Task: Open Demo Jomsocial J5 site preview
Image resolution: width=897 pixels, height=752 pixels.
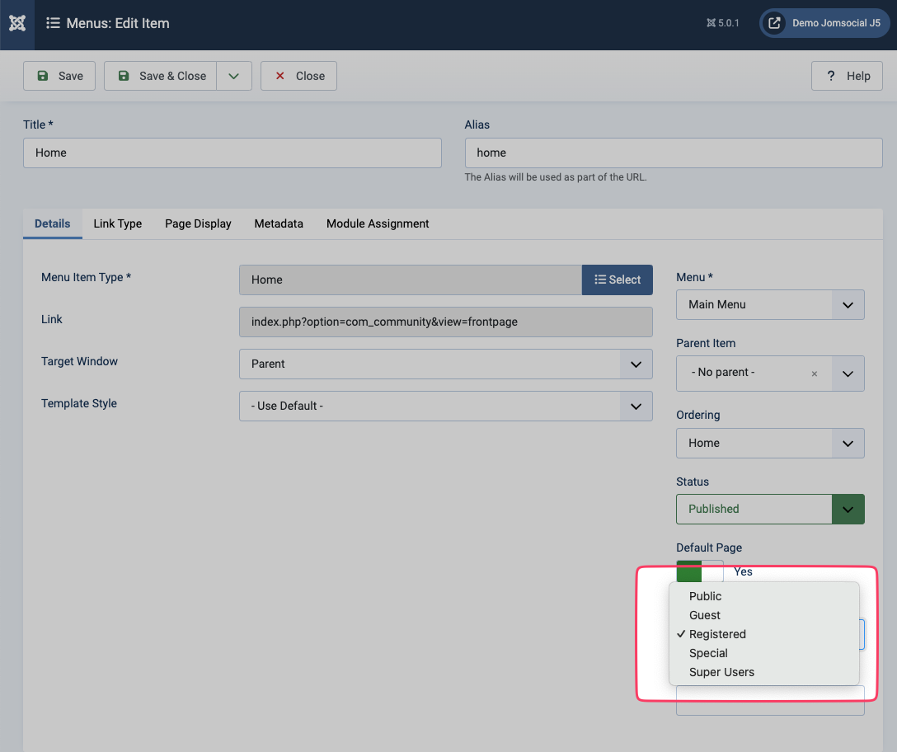Action: point(824,23)
